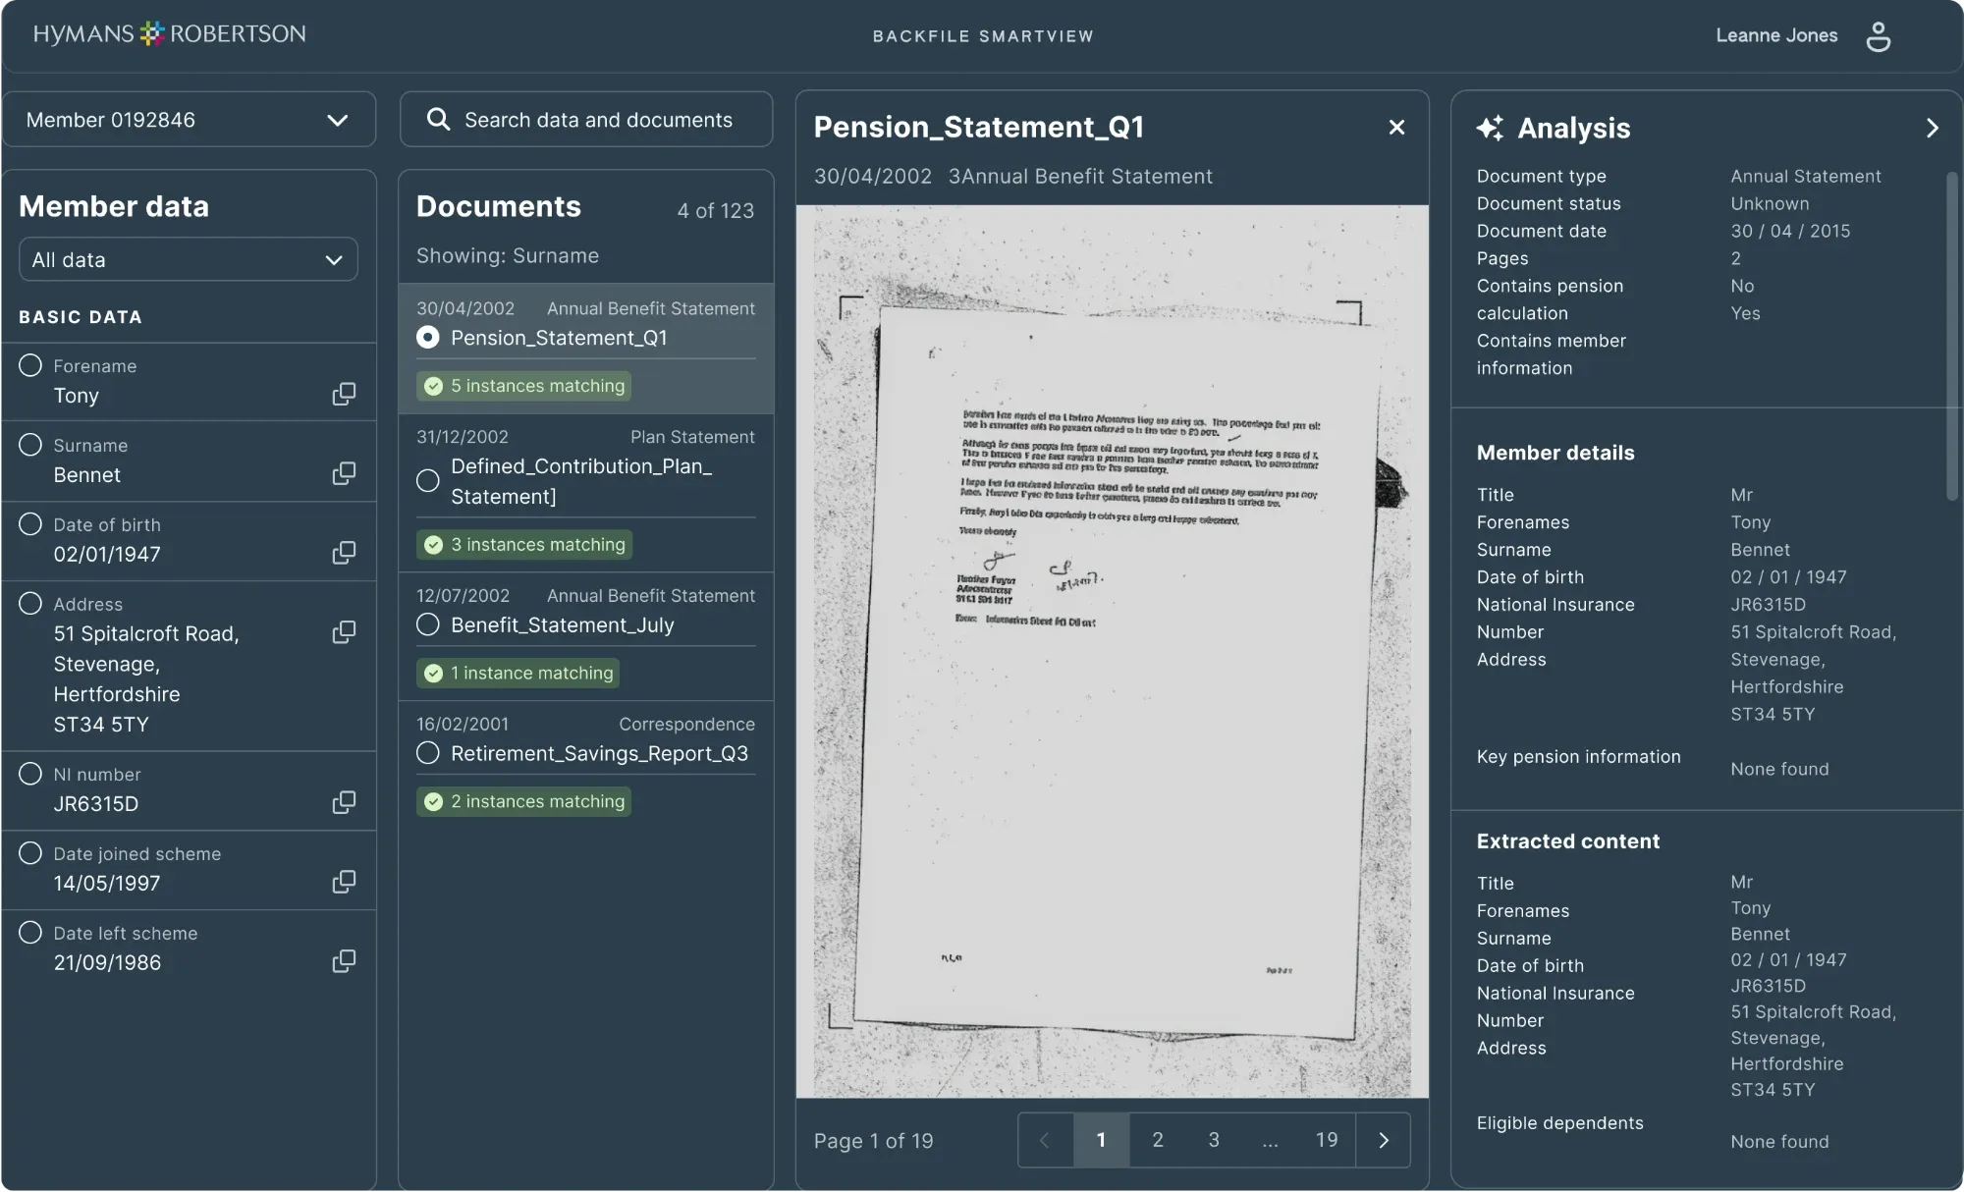This screenshot has height=1192, width=1964.
Task: Click the search magnifier icon
Action: pos(438,120)
